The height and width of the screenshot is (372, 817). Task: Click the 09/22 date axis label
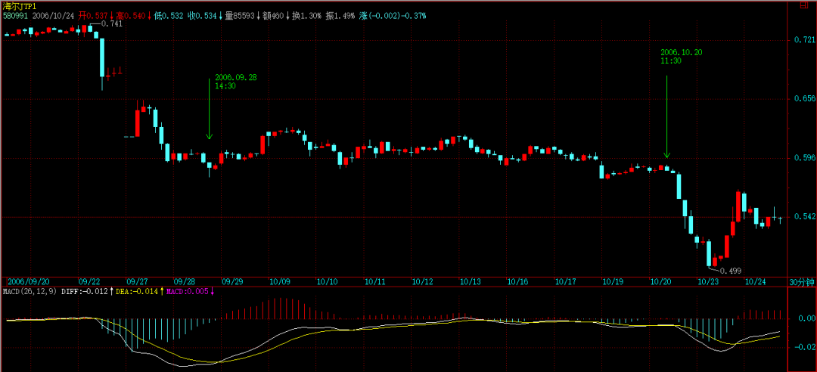pos(89,282)
